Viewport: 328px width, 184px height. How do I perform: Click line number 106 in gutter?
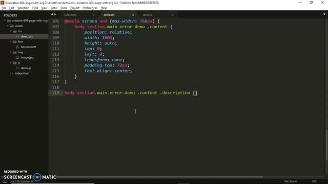[56, 21]
